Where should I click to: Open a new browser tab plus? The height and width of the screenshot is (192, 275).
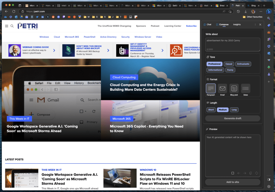coord(264,6)
